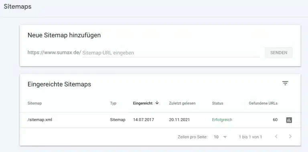Sort by Typ column header

(113, 103)
